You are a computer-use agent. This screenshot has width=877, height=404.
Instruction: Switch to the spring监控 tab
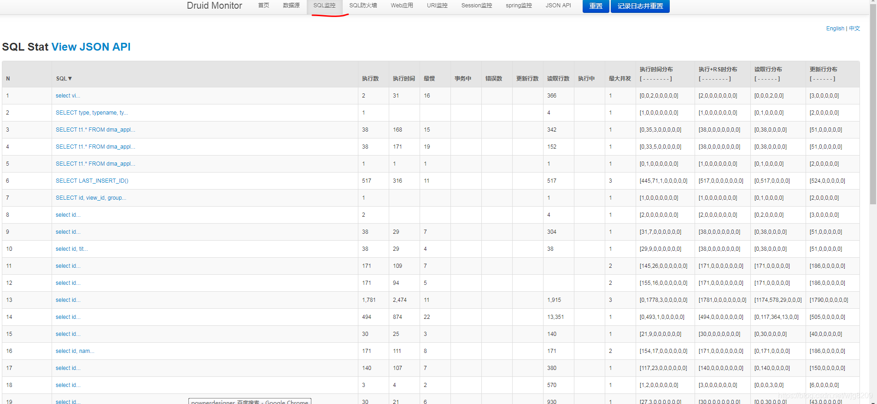pos(519,6)
